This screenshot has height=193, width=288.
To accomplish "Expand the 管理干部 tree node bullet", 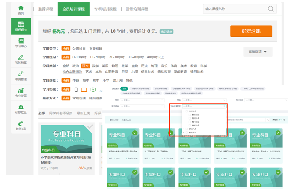I will click(184, 132).
